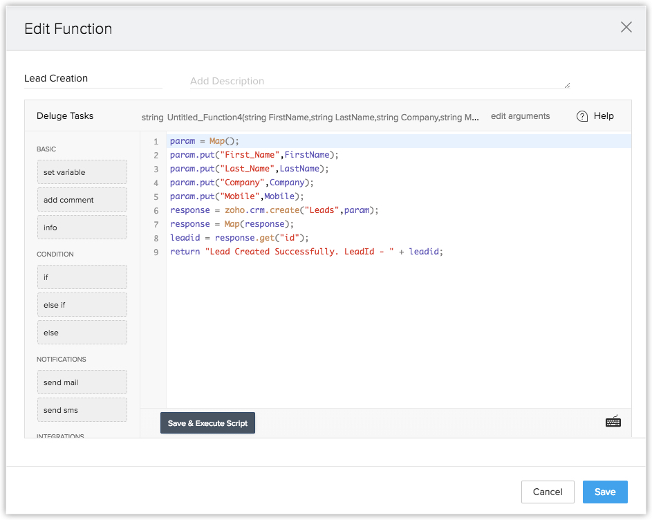
Task: Close the Edit Function dialog
Action: pyautogui.click(x=626, y=27)
